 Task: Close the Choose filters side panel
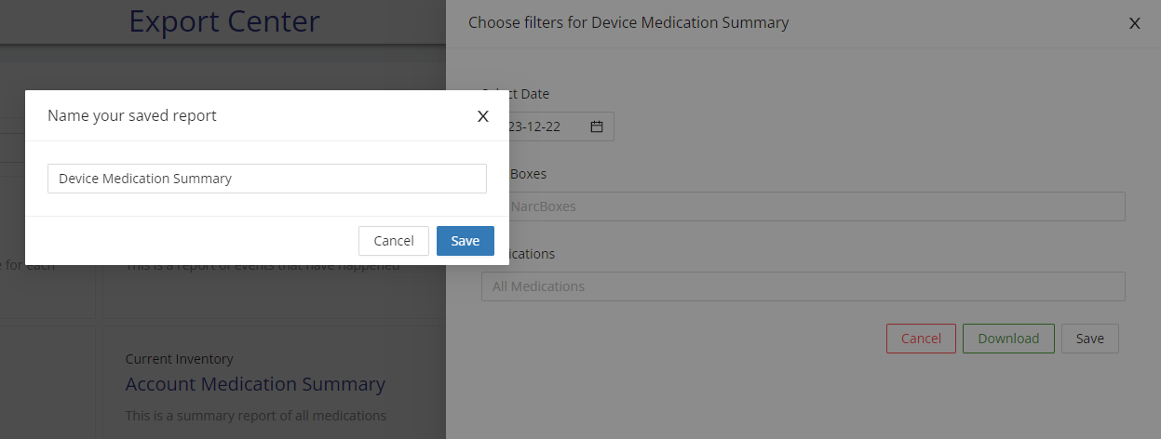(1134, 23)
